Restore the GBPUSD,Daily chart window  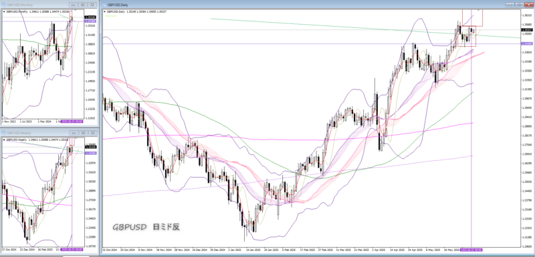coord(520,5)
